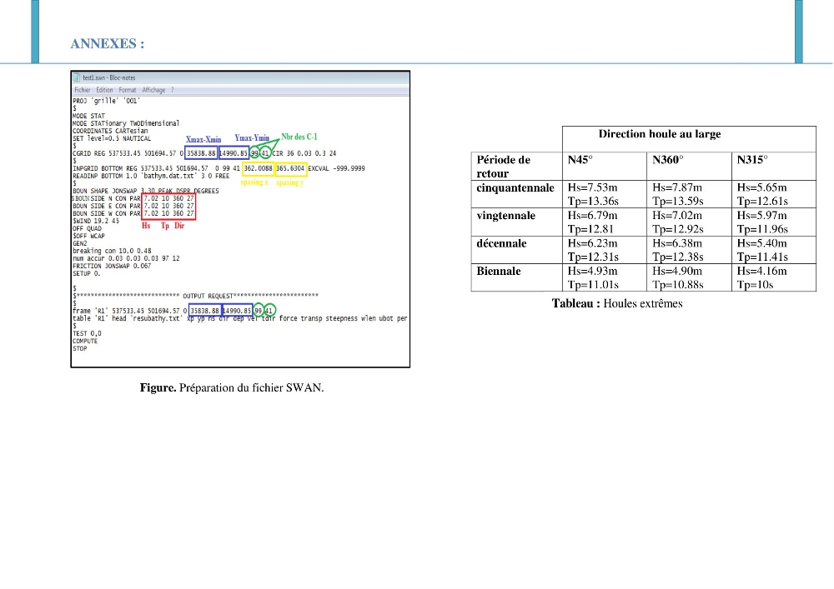Screen dimensions: 834x589
Task: Click the line "COORDINATES CARTesian"
Action: pyautogui.click(x=110, y=131)
